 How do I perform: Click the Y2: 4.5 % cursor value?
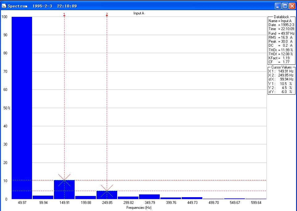coord(280,88)
